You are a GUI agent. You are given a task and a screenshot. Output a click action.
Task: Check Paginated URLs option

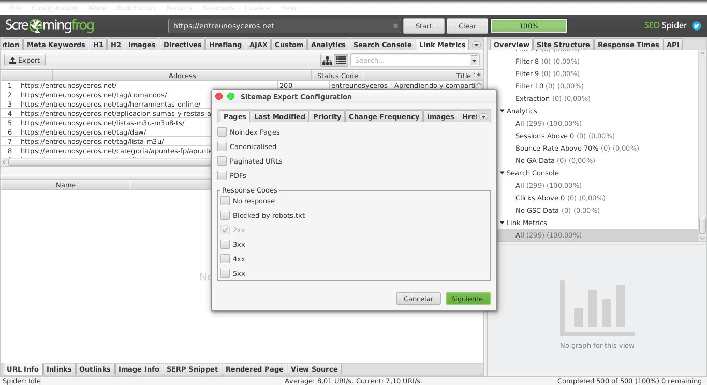coord(222,161)
